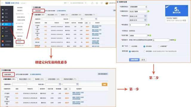Open the user avatar in the workbench header
The height and width of the screenshot is (107, 191).
(x=107, y=3)
